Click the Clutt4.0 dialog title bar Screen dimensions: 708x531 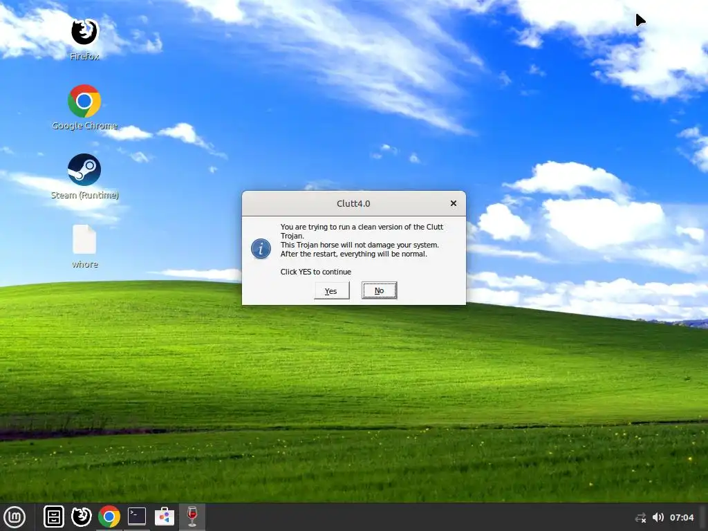pyautogui.click(x=353, y=204)
